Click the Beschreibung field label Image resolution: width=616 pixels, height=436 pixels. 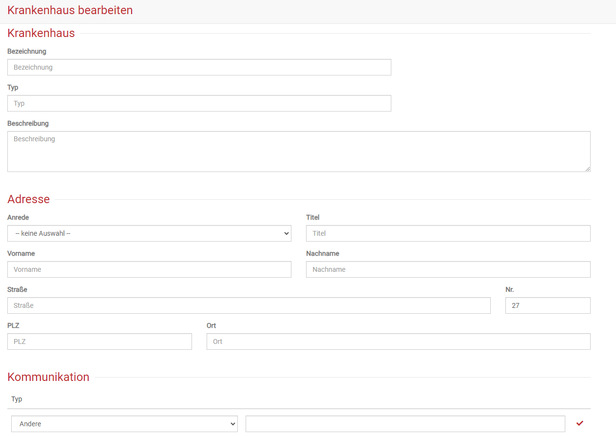point(28,123)
